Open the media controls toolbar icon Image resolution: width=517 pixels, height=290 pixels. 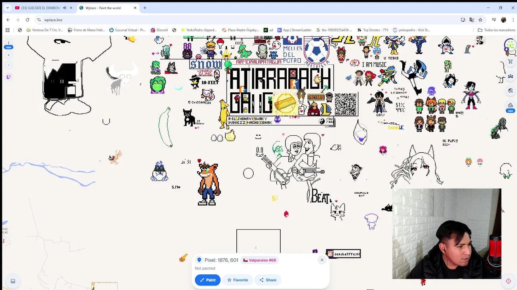494,20
